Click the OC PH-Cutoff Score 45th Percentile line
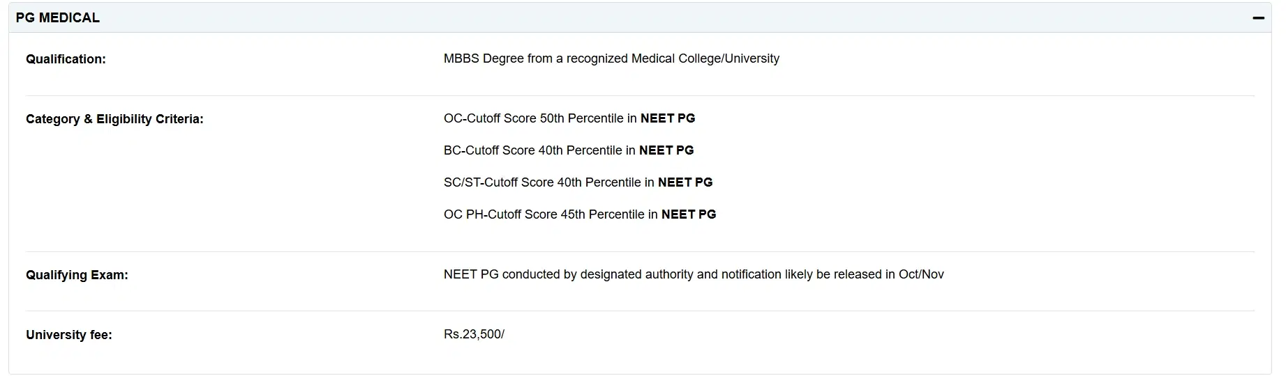The width and height of the screenshot is (1286, 376). click(x=551, y=214)
